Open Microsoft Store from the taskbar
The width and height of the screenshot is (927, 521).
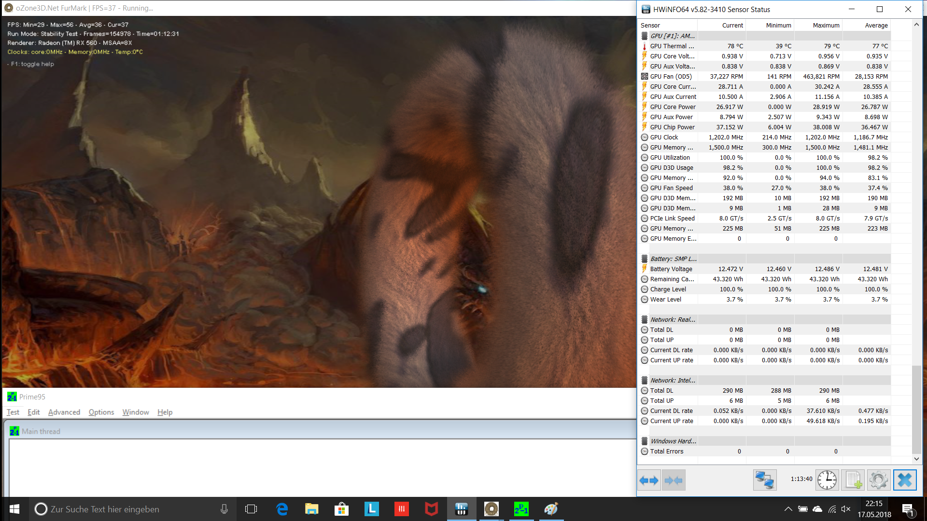click(x=342, y=509)
